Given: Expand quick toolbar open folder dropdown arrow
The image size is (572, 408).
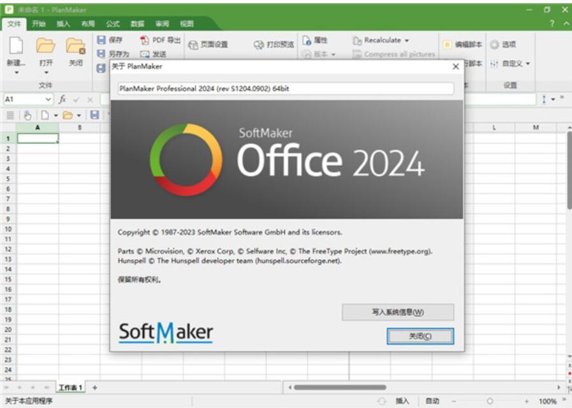Looking at the screenshot, I should pyautogui.click(x=79, y=115).
